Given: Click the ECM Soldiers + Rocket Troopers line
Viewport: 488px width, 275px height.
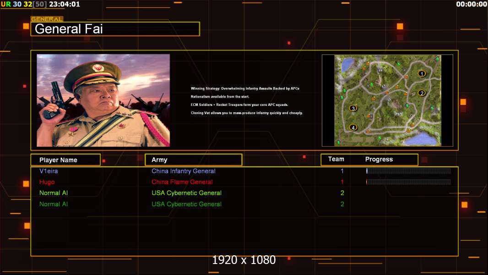Looking at the screenshot, I should 239,104.
